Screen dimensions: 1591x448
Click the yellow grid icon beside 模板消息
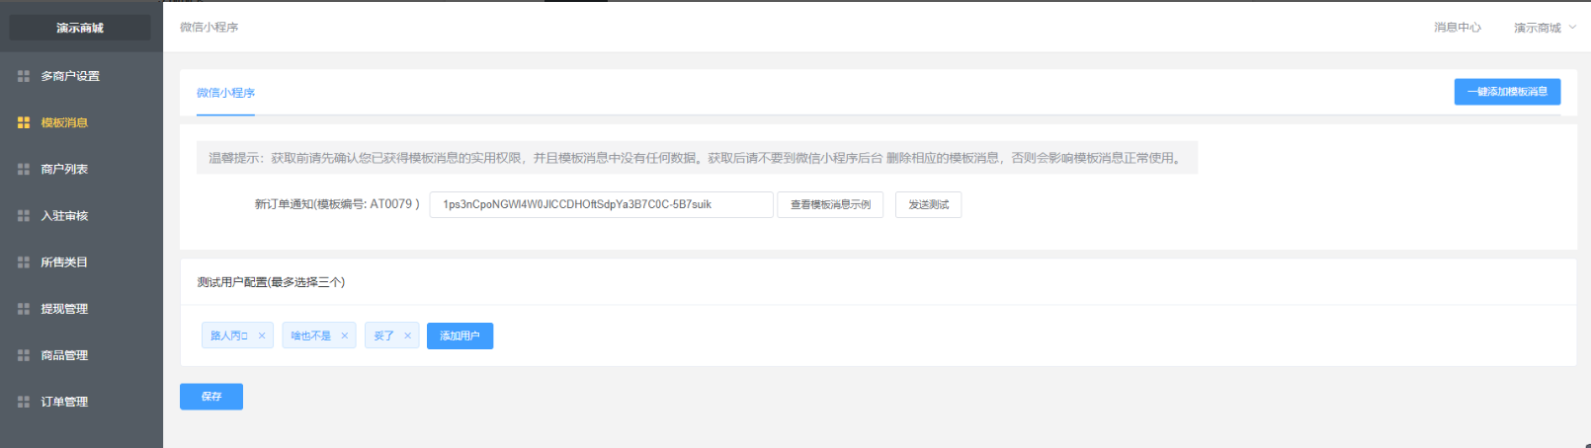point(24,122)
